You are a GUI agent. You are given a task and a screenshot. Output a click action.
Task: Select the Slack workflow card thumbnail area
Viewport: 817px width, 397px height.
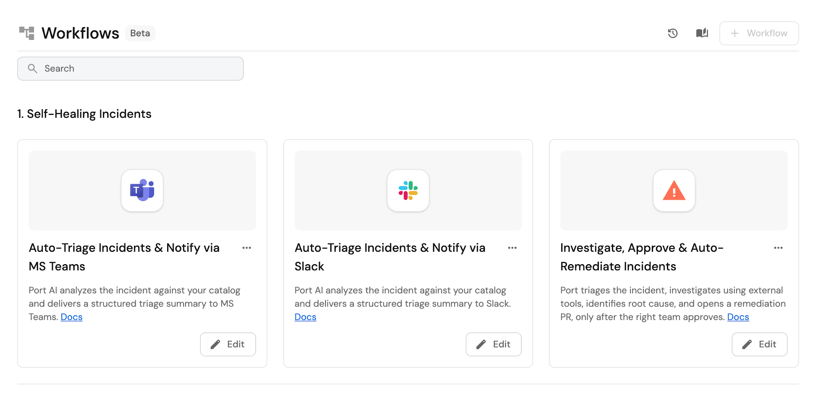[x=408, y=190]
